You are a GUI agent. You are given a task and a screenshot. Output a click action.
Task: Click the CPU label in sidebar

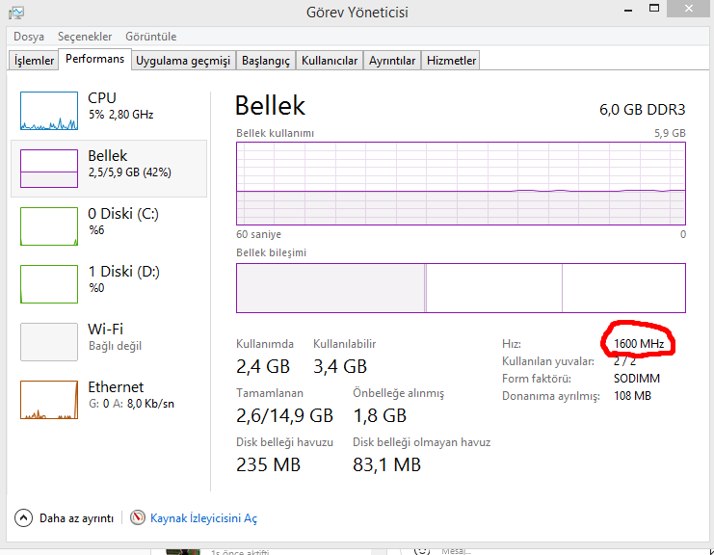point(102,98)
